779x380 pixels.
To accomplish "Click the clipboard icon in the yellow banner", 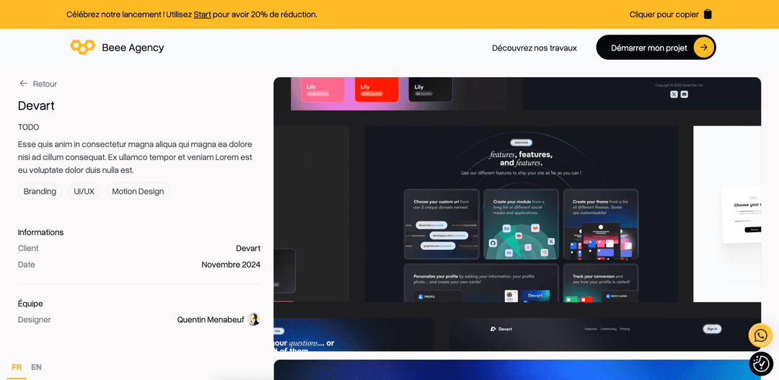I will pos(708,14).
